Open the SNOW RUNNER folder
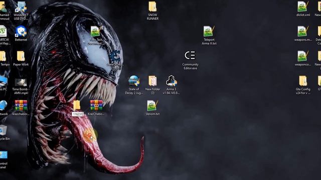Viewport: 321px width, 180px height. click(x=152, y=6)
